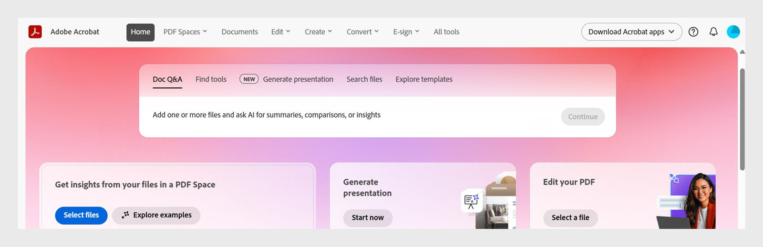
Task: Click the edit icon on Edit your PDF card
Action: click(x=674, y=178)
